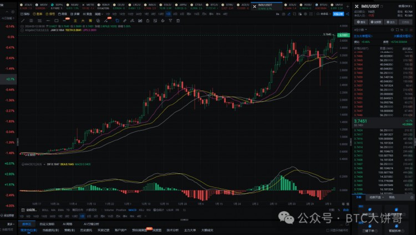Open the 多窗 multi-window layout icon

click(75, 14)
